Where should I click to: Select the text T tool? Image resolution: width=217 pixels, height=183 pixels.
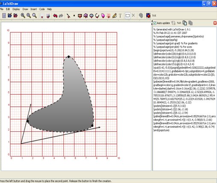[120, 15]
